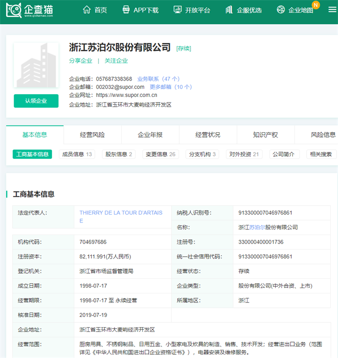Select 对外投资 21 sub-tab
Viewport: 338px width, 358px height.
click(244, 154)
